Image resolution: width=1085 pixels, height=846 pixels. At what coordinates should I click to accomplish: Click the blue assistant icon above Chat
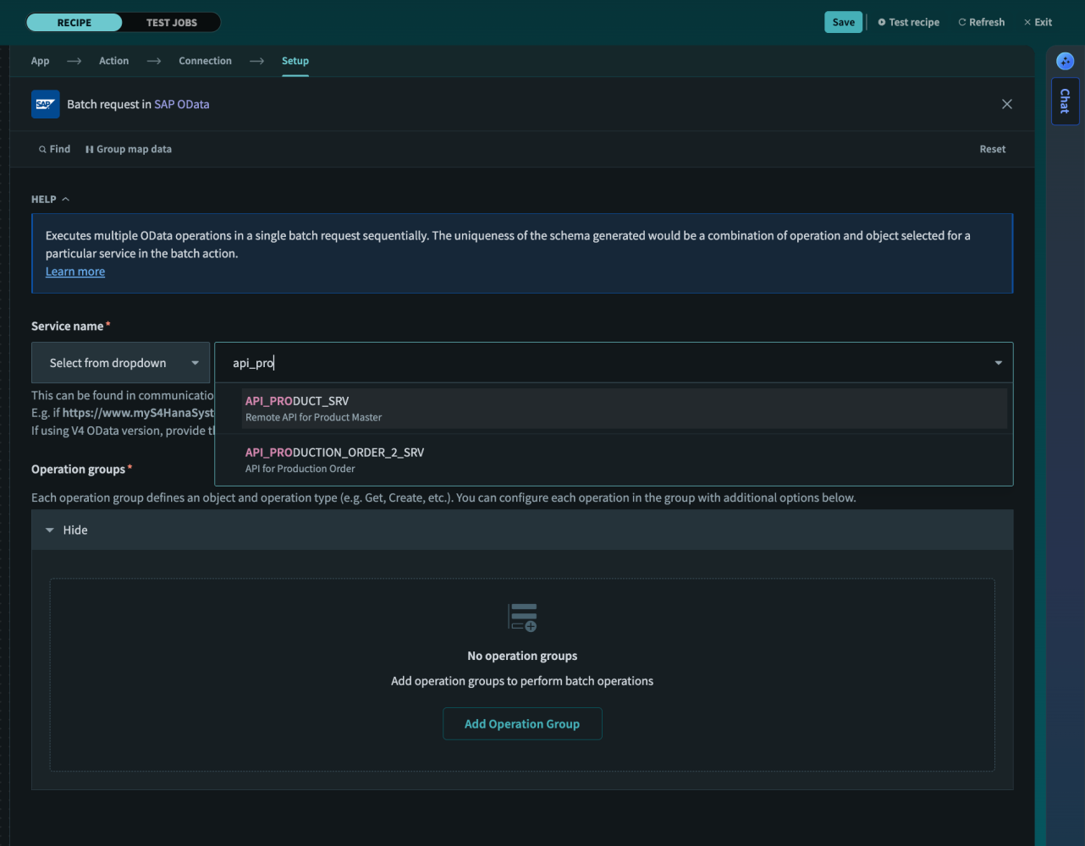(1066, 61)
